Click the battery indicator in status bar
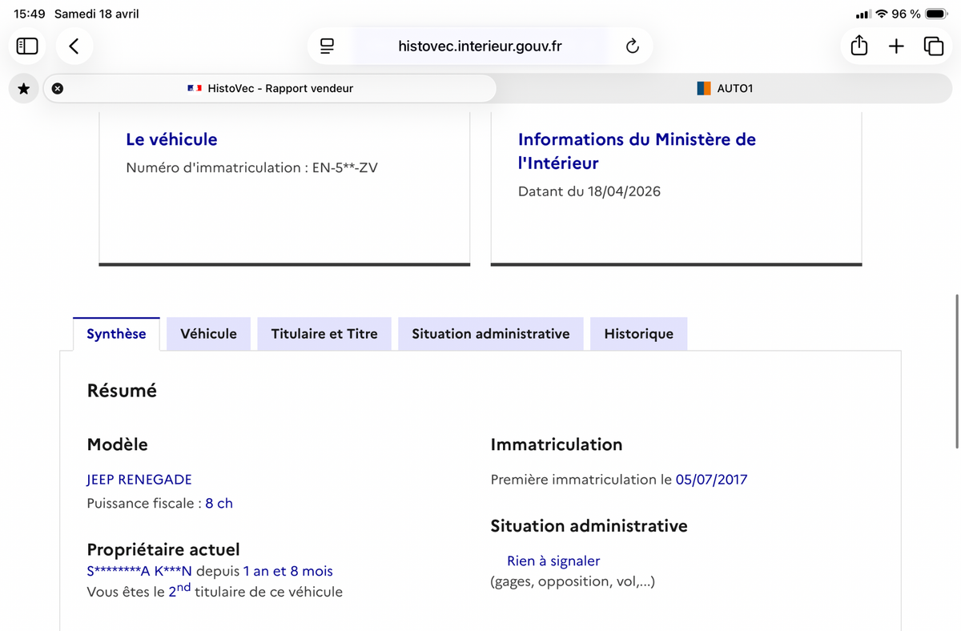Image resolution: width=961 pixels, height=631 pixels. [x=936, y=14]
